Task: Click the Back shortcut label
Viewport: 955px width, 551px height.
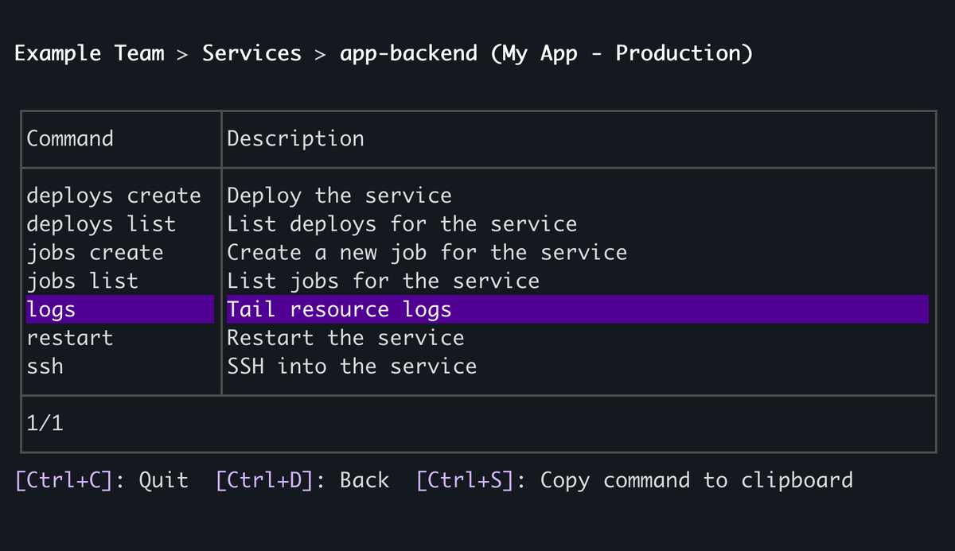Action: [302, 479]
